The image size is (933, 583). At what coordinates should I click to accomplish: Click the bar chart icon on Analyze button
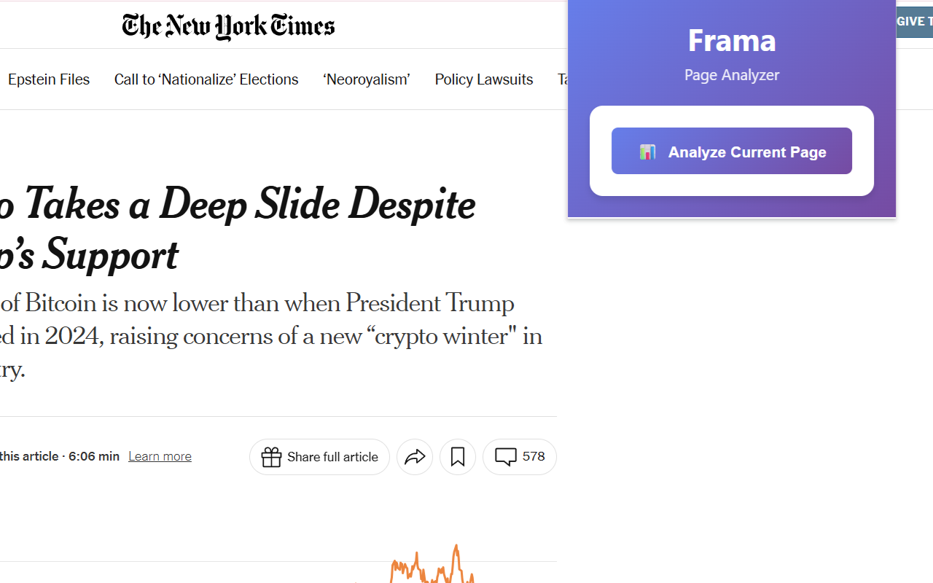[x=648, y=151]
